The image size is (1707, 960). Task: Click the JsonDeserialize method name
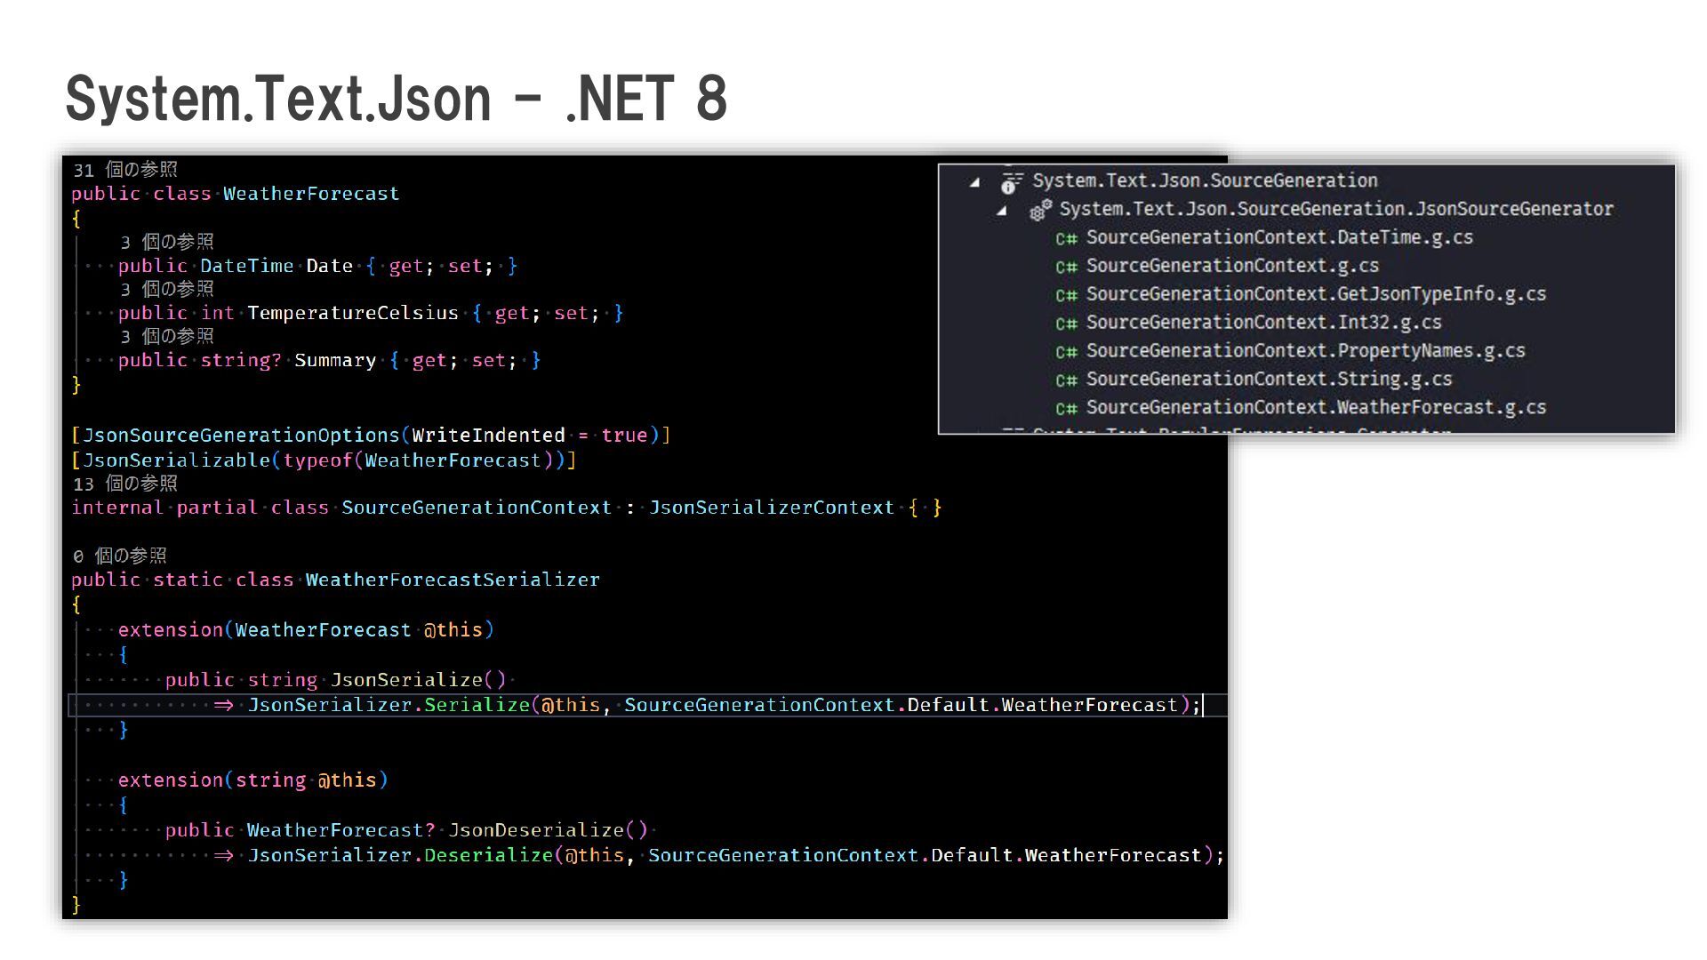tap(536, 829)
